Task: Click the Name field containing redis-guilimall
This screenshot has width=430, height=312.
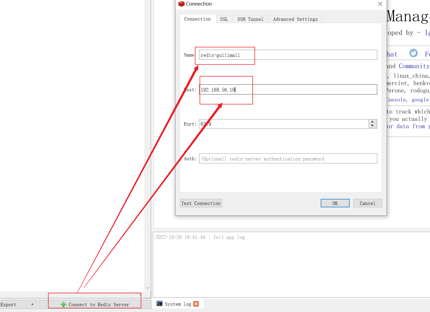Action: (288, 55)
